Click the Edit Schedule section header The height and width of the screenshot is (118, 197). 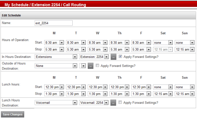point(98,15)
